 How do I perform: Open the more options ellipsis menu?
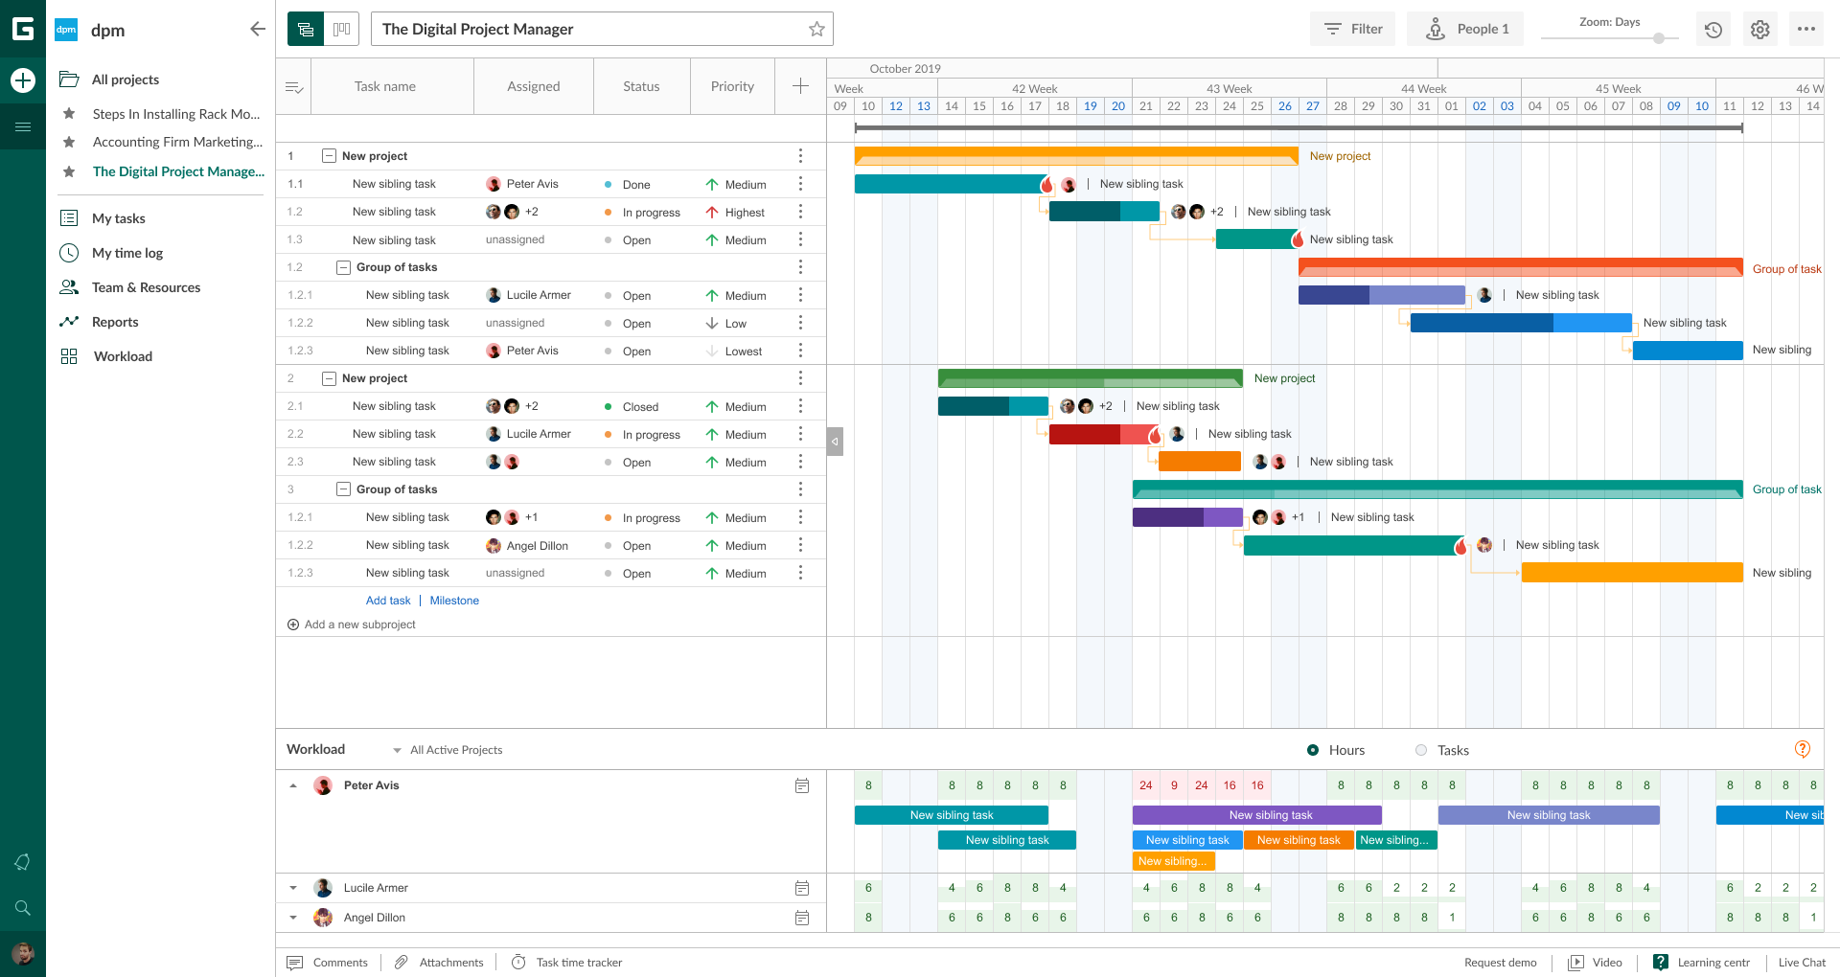click(1806, 30)
